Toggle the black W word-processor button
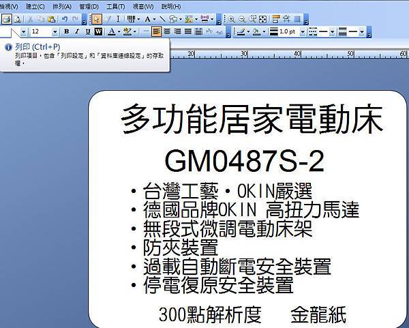This screenshot has width=409, height=328. click(x=98, y=32)
